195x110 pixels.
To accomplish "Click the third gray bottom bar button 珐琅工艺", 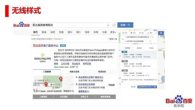I will point(84,97).
